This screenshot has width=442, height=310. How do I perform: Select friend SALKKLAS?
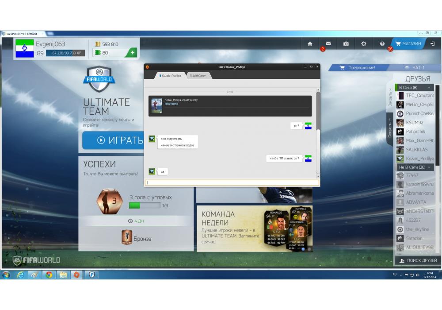[415, 150]
